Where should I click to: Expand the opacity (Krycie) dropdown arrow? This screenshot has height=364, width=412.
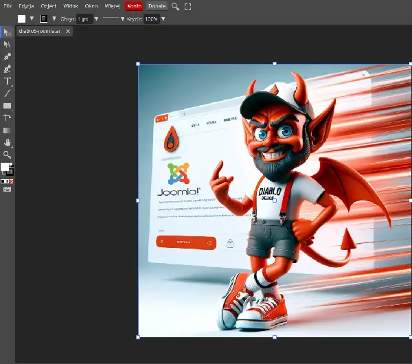[163, 19]
